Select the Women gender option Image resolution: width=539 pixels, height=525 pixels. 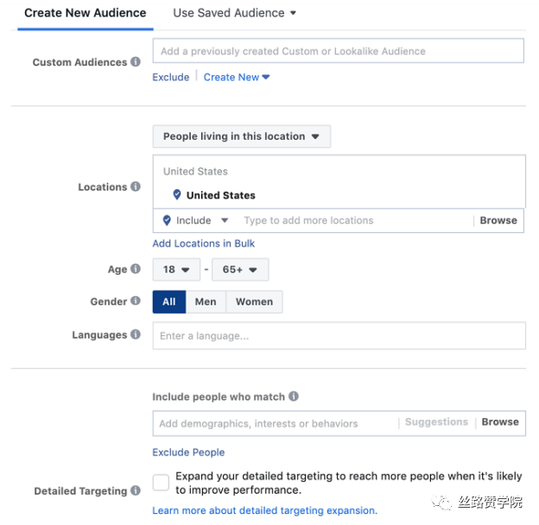tap(254, 301)
